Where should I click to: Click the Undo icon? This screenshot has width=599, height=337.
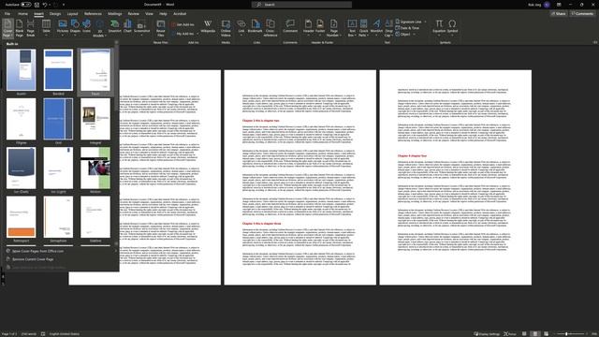pos(45,5)
